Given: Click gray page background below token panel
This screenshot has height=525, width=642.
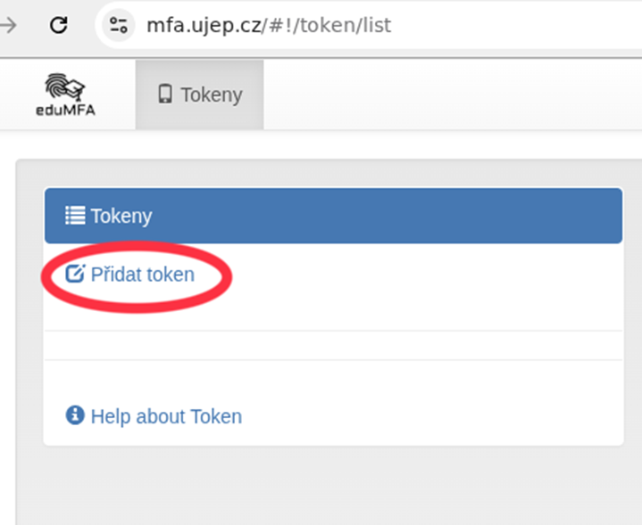Looking at the screenshot, I should click(333, 486).
